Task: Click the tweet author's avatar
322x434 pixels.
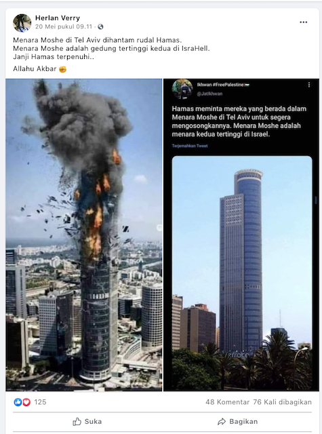Action: (x=182, y=89)
